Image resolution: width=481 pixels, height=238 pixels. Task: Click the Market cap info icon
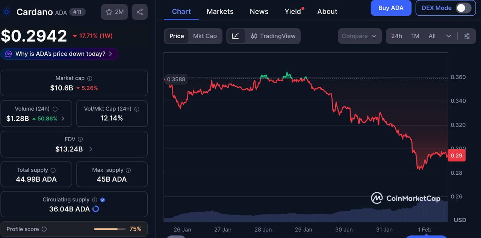[89, 78]
